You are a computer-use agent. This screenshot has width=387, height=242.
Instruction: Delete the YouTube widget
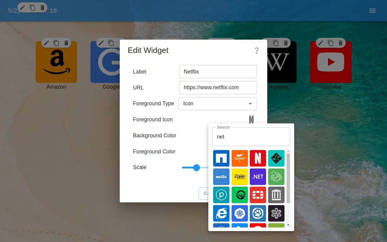coord(340,43)
